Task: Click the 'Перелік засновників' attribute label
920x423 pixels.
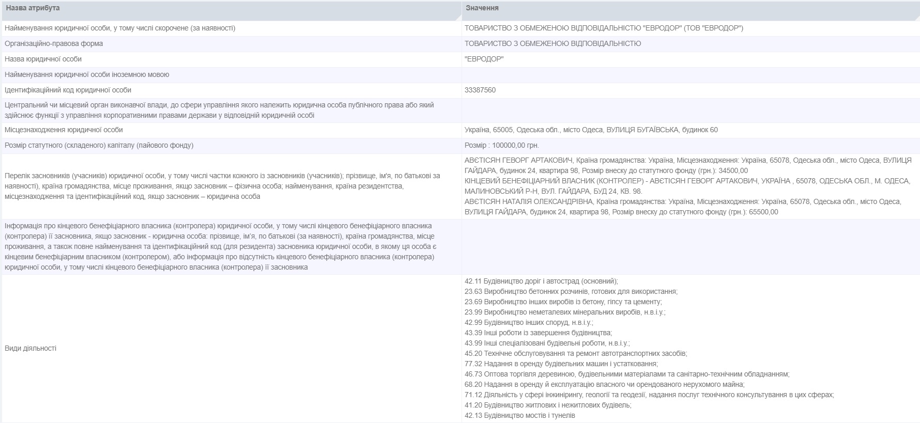Action: [222, 186]
